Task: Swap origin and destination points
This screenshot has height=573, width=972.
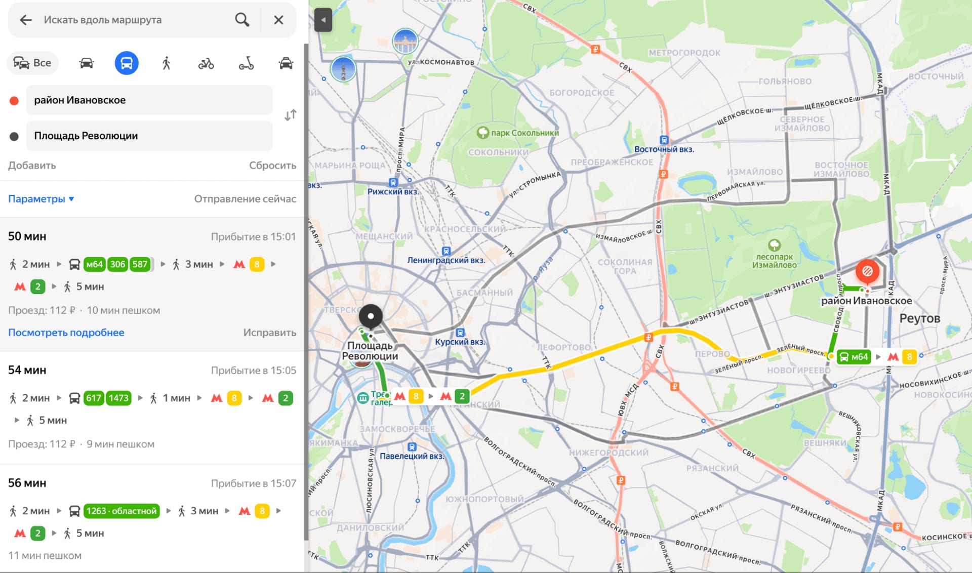Action: [x=290, y=115]
